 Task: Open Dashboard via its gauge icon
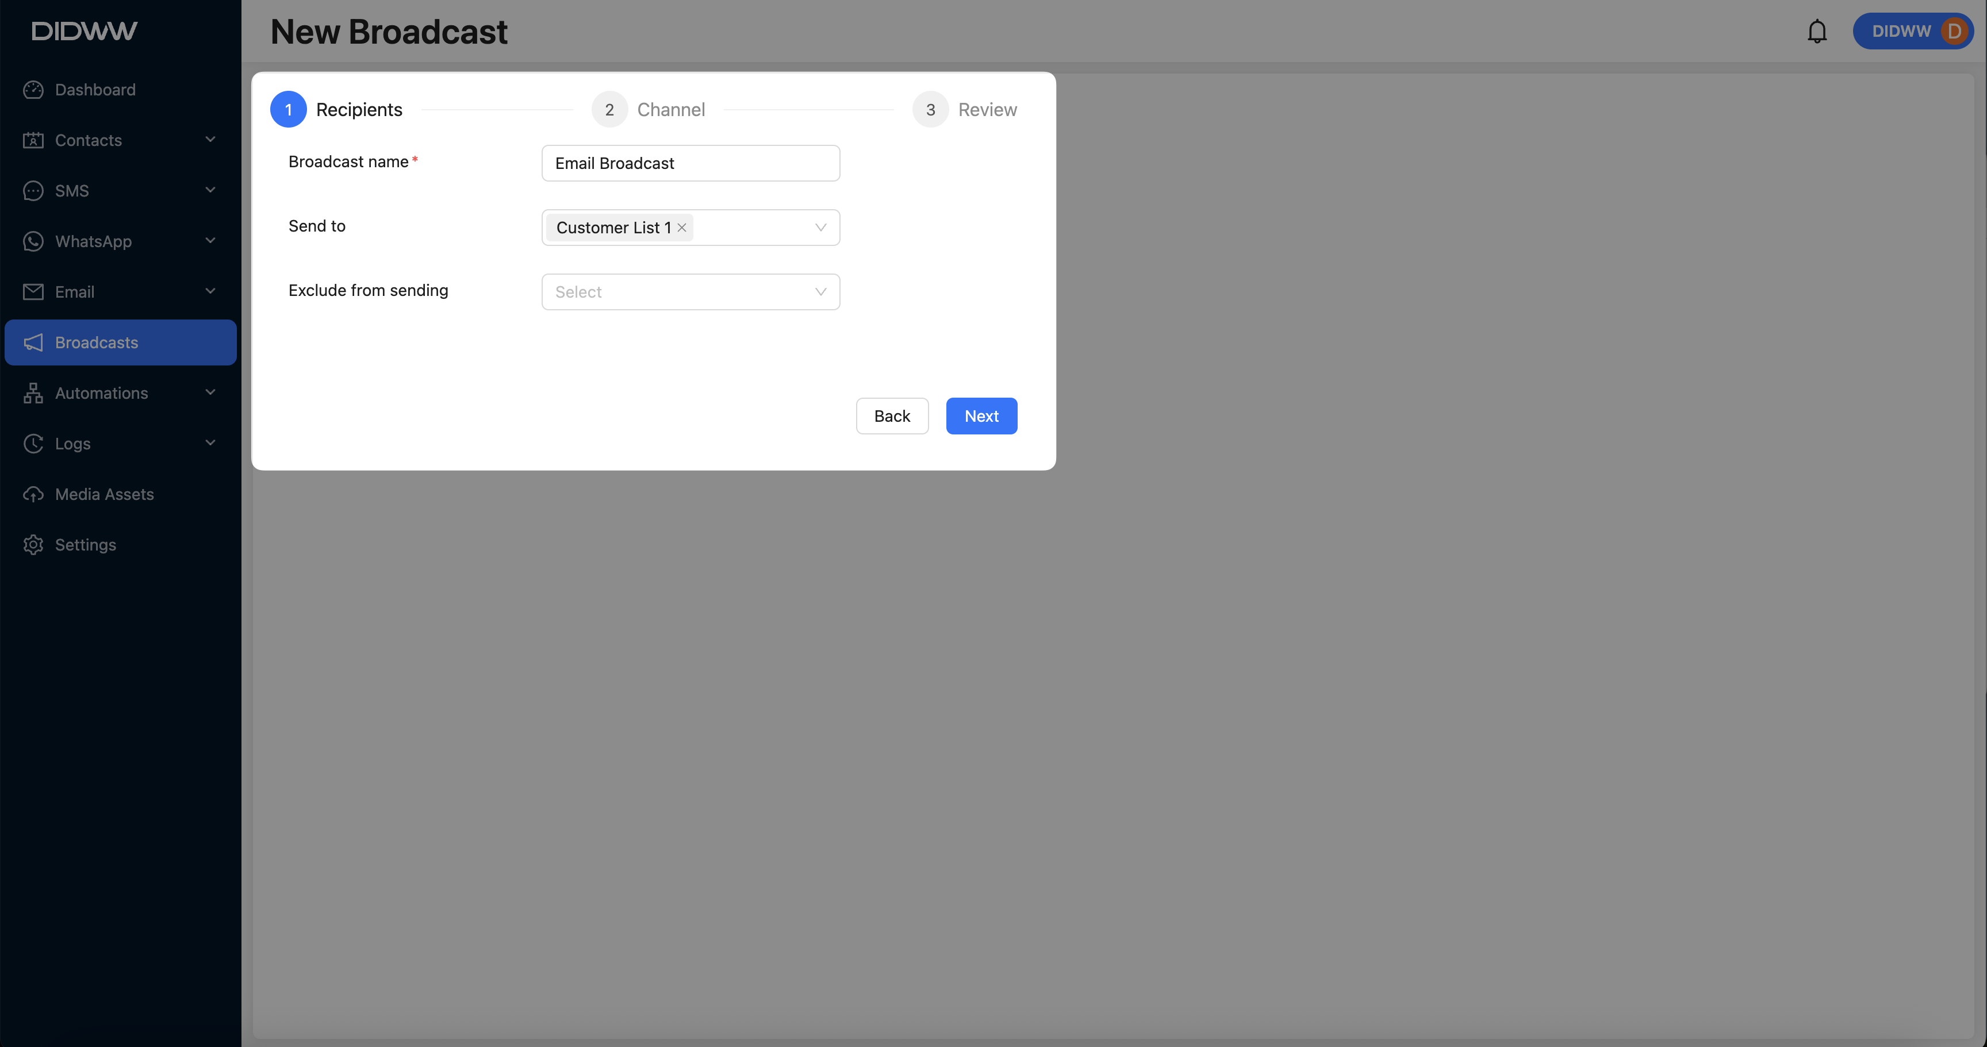(x=33, y=90)
